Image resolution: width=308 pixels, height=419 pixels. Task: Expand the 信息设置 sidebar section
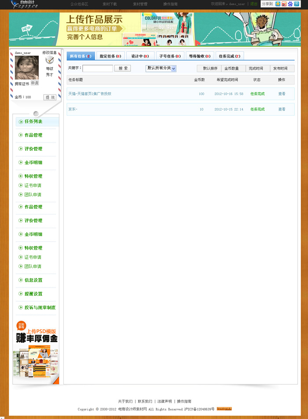[33, 280]
